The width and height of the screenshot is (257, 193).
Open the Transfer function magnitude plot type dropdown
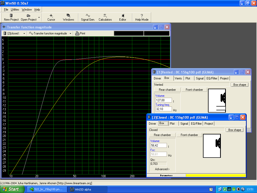point(70,33)
